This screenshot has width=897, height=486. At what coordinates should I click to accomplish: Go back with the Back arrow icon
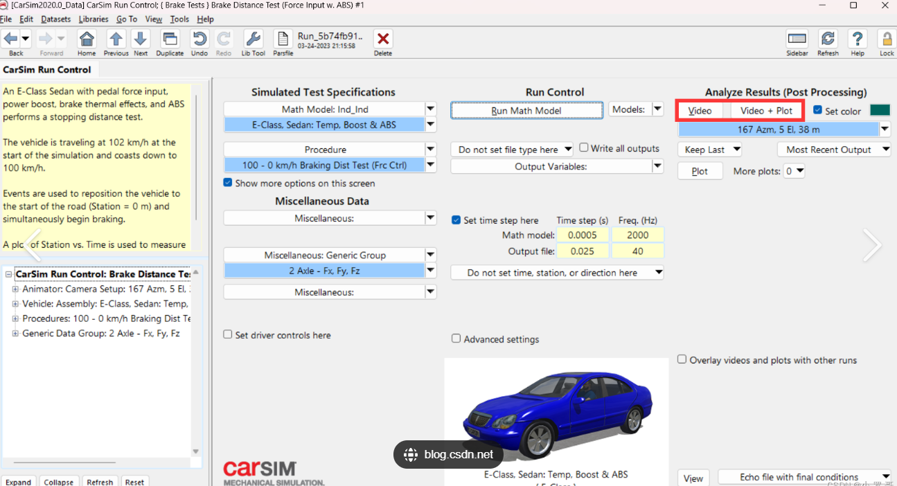coord(11,39)
